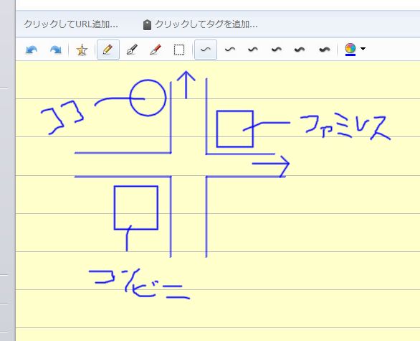Redo the last ink stroke

[x=55, y=50]
